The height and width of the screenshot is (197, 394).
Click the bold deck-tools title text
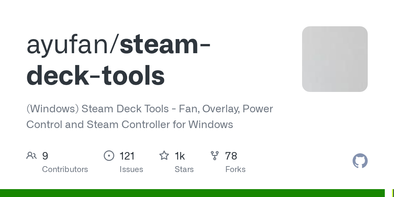(x=96, y=76)
